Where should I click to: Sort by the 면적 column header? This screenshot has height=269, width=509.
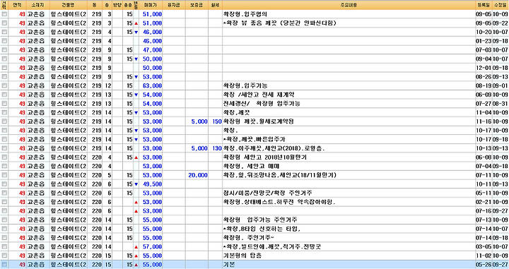17,5
